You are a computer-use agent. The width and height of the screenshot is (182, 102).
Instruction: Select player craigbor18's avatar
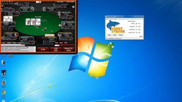pyautogui.click(x=60, y=35)
